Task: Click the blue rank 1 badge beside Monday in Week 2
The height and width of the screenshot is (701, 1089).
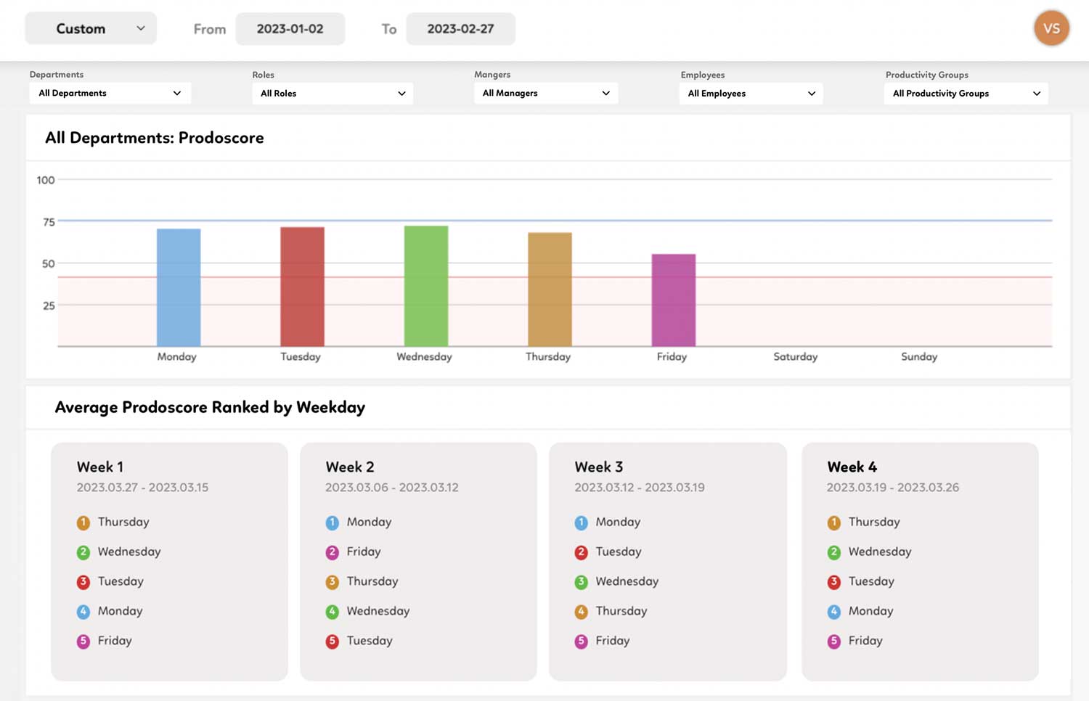Action: click(x=333, y=522)
